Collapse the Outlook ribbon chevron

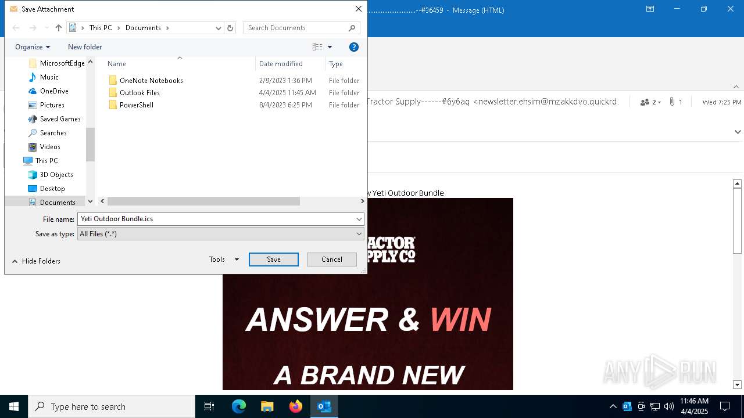click(736, 87)
